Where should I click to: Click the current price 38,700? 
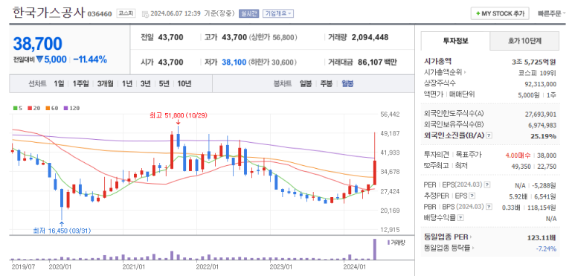pyautogui.click(x=37, y=44)
